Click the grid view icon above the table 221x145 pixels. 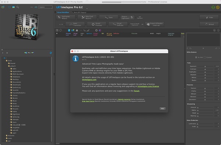[57, 30]
